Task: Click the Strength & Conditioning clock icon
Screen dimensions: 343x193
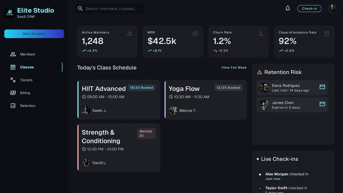Action: tap(84, 149)
